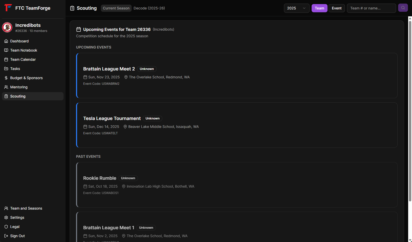The width and height of the screenshot is (412, 242).
Task: Click the FTC TeamForge logo icon
Action: [x=8, y=8]
